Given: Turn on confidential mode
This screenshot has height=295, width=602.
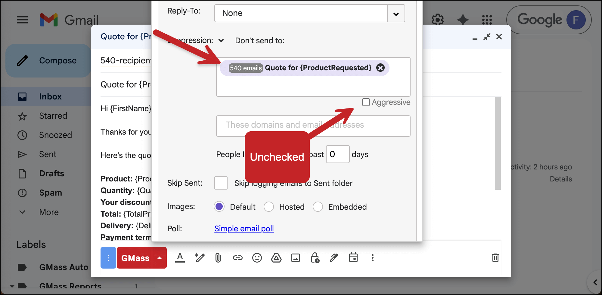Looking at the screenshot, I should 315,258.
